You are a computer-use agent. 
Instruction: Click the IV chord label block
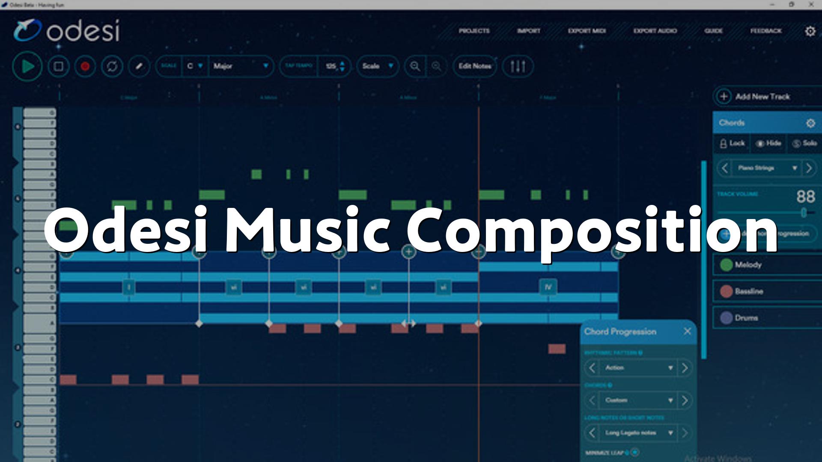tap(548, 287)
